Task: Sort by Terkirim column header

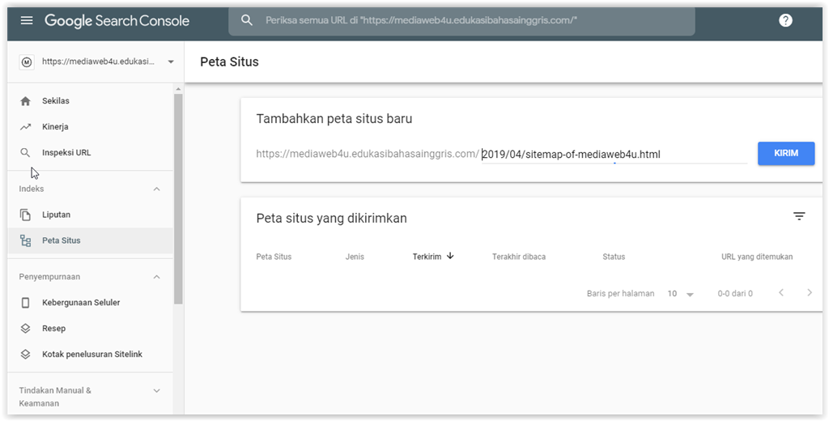Action: point(427,257)
